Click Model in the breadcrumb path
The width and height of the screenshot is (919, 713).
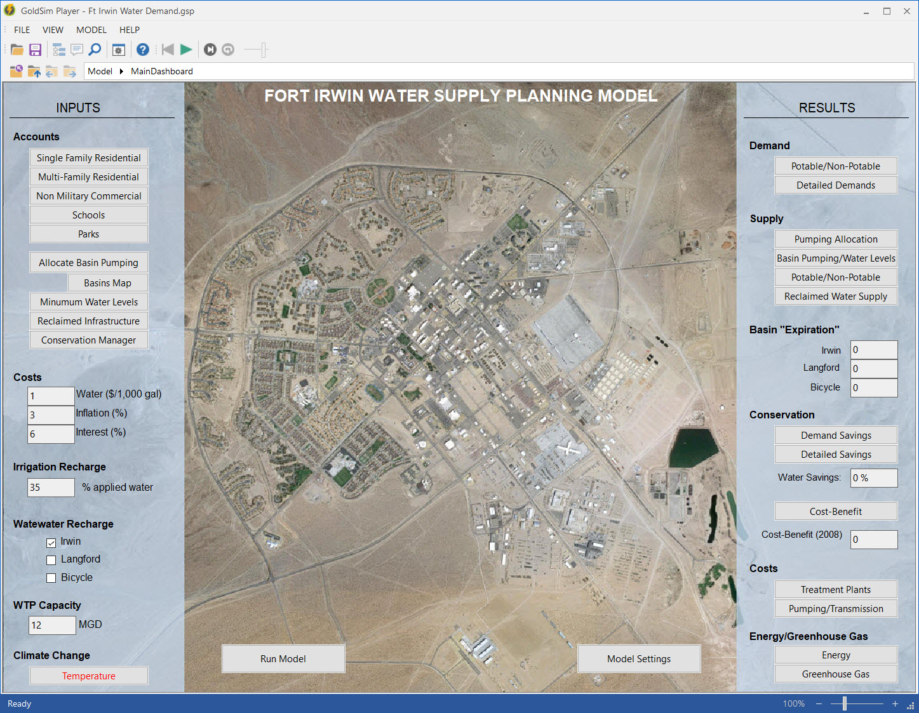(x=100, y=71)
